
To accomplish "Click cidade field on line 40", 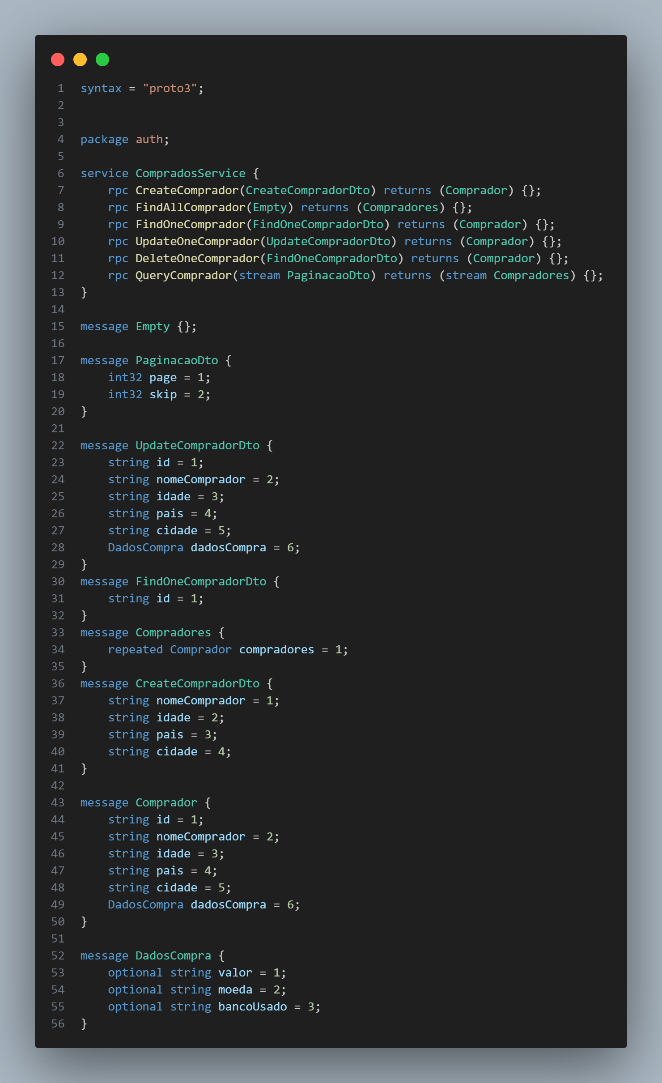I will (177, 751).
